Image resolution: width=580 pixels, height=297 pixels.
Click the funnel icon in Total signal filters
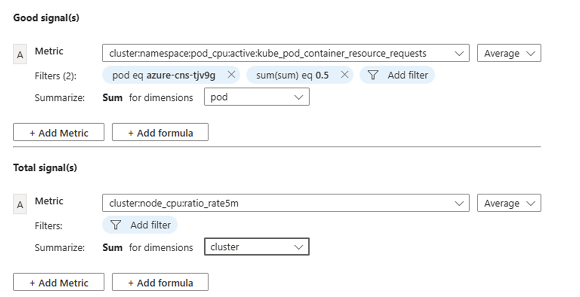[116, 225]
